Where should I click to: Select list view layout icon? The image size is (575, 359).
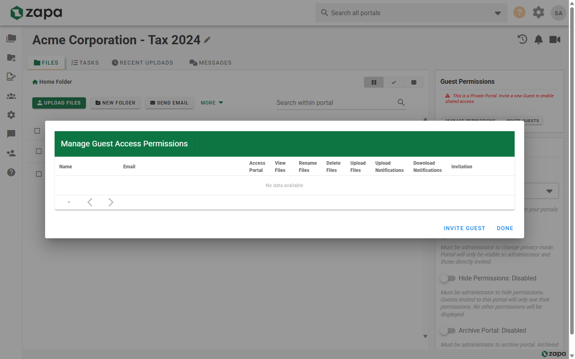pyautogui.click(x=374, y=82)
